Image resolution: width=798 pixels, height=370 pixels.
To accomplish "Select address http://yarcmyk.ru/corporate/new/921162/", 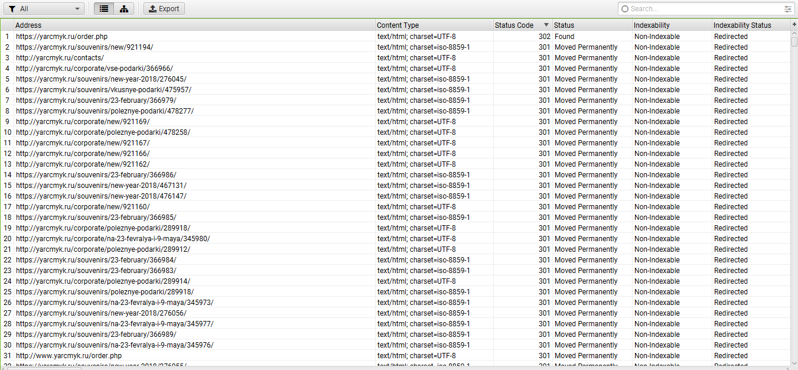I will (83, 164).
